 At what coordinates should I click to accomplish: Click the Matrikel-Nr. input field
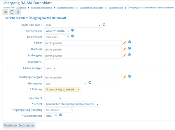click(x=52, y=62)
